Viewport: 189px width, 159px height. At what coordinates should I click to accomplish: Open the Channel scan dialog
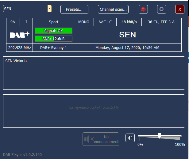[x=113, y=9]
